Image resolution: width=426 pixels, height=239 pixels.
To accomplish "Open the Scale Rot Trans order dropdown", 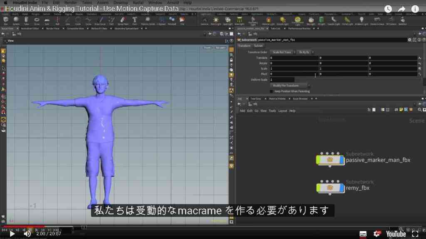I will [283, 52].
